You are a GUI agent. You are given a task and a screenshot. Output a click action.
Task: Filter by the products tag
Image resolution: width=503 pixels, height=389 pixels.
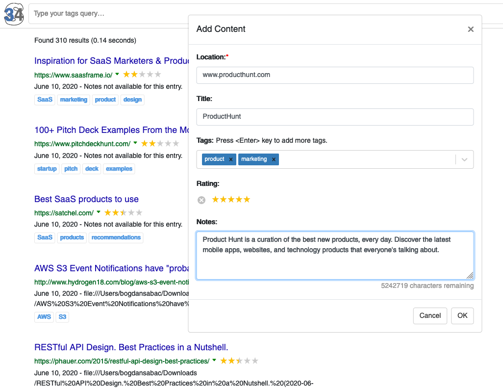click(72, 237)
